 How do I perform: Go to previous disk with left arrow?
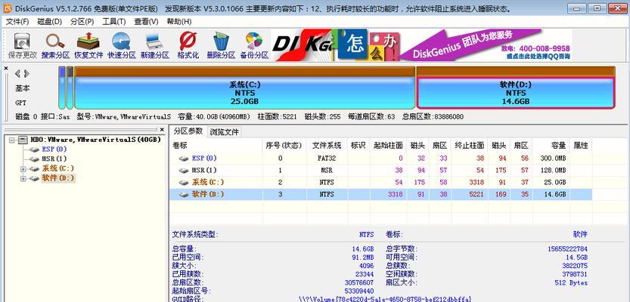point(17,73)
